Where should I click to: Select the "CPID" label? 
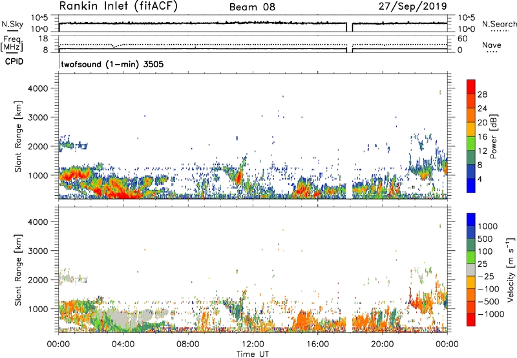coord(14,61)
